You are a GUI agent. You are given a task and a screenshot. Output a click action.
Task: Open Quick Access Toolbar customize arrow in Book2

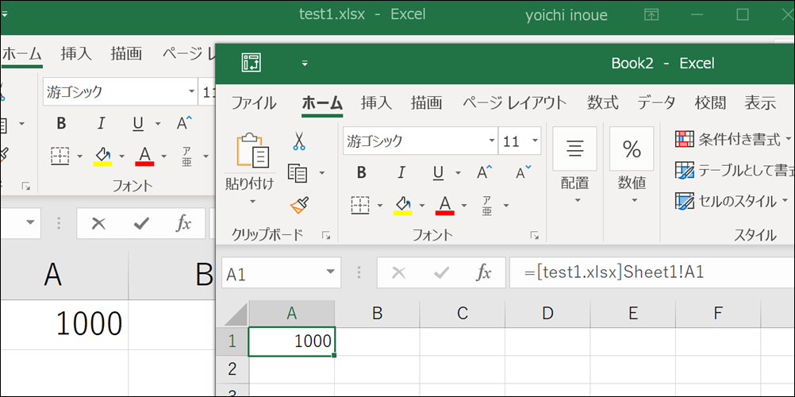(305, 64)
